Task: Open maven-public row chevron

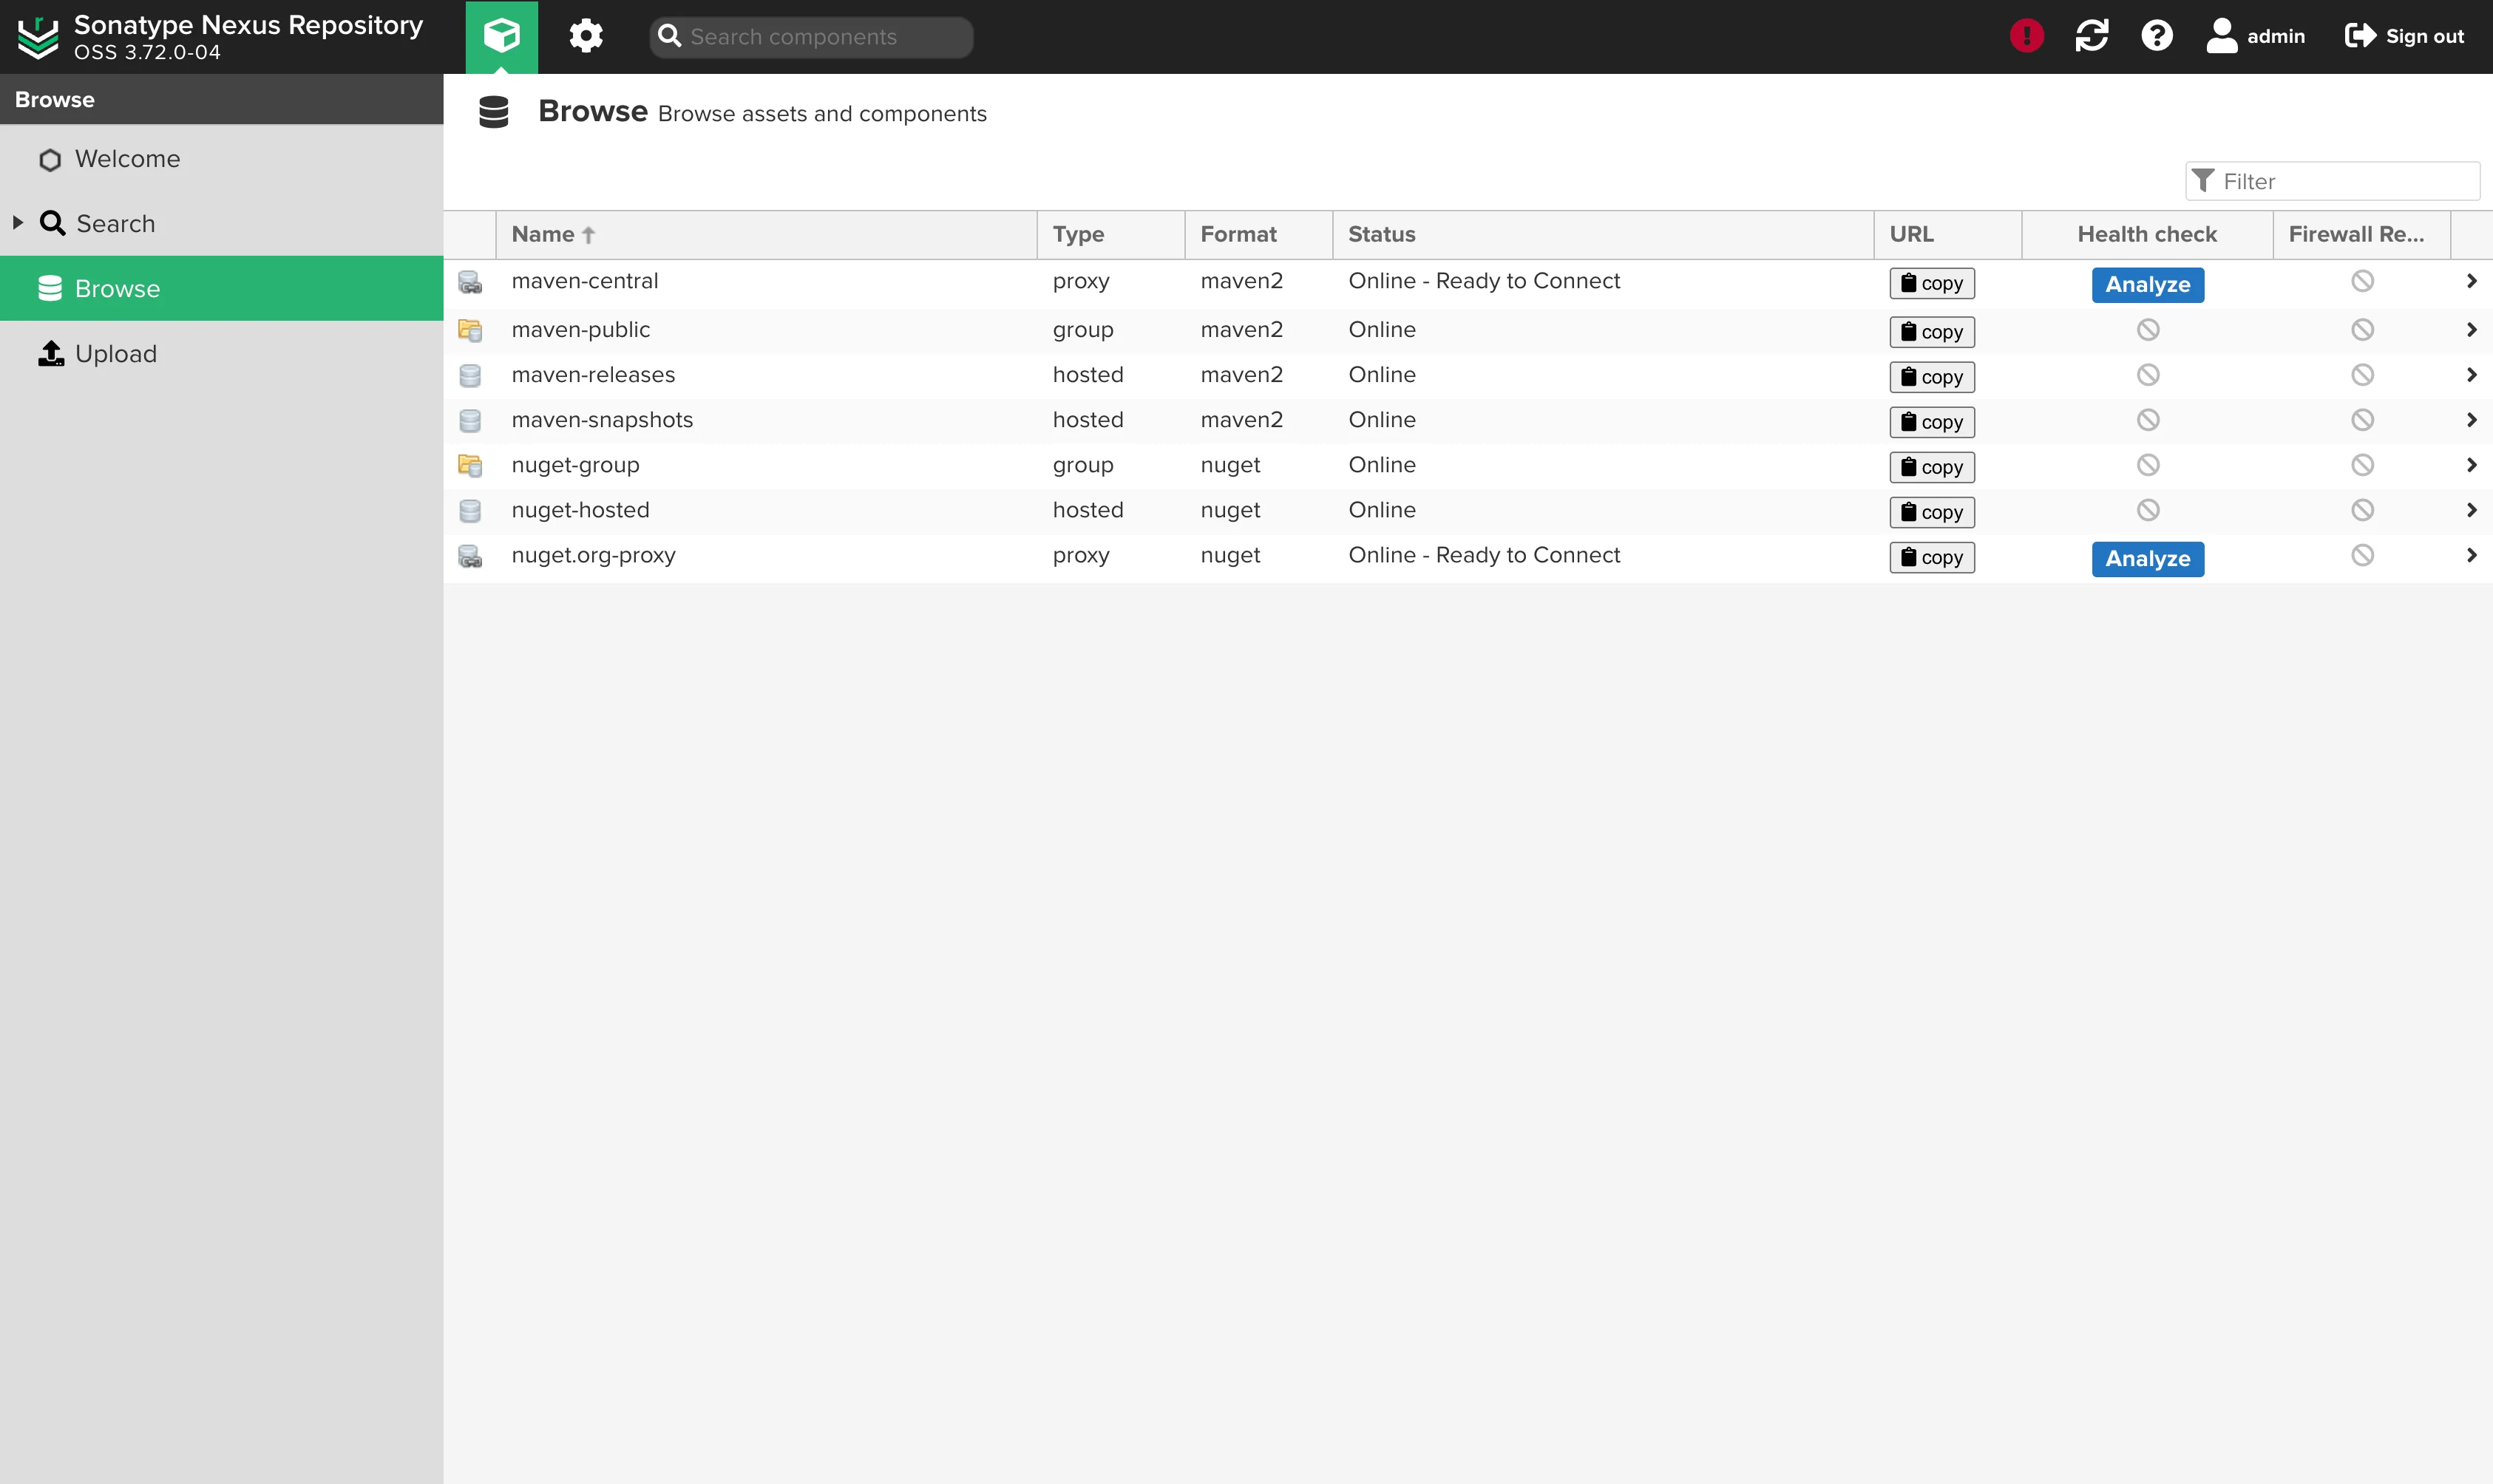Action: [x=2471, y=330]
